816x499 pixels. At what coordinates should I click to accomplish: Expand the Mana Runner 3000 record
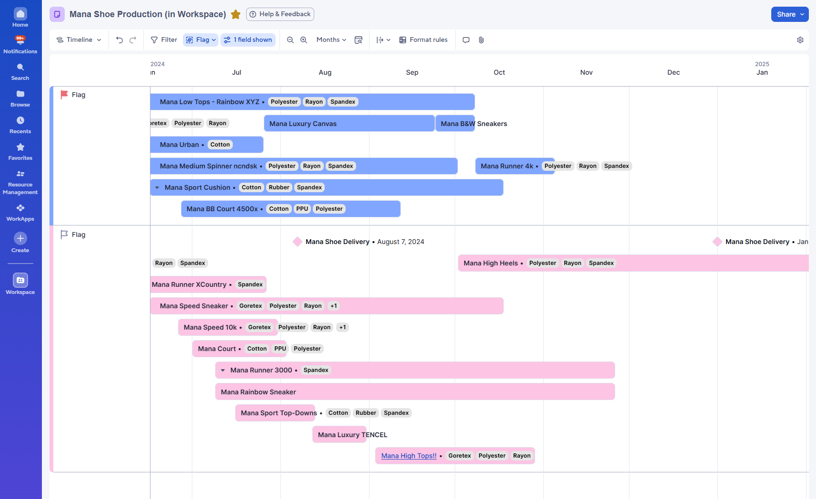[x=223, y=370]
